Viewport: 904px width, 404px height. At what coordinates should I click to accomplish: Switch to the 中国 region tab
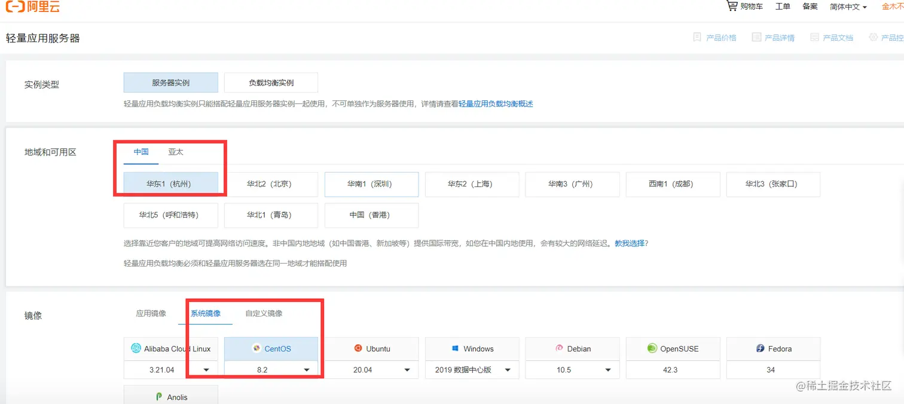[x=141, y=152]
